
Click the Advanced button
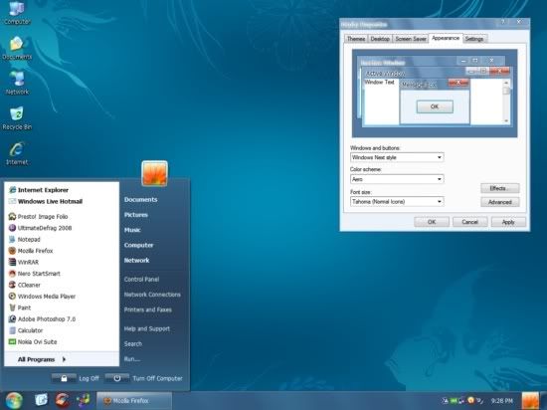(x=500, y=202)
